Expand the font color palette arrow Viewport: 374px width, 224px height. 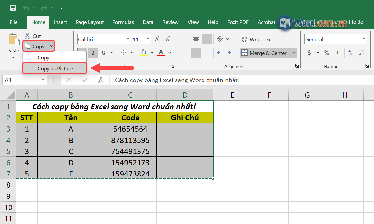click(169, 53)
